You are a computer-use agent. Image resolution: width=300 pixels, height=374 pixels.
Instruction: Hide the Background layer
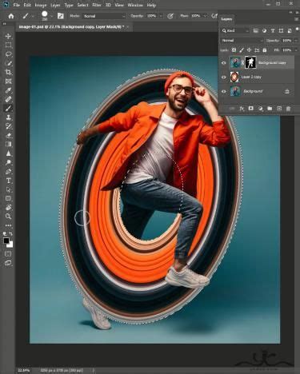224,91
